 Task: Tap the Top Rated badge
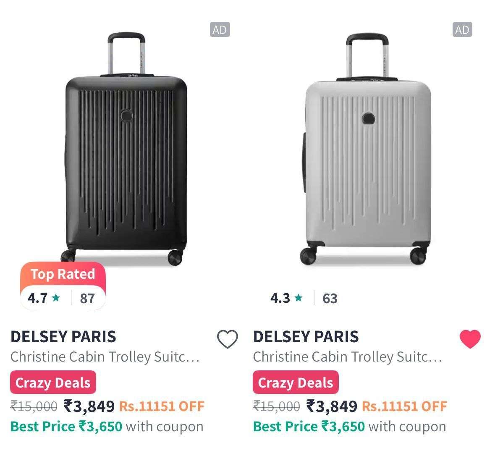tap(63, 274)
